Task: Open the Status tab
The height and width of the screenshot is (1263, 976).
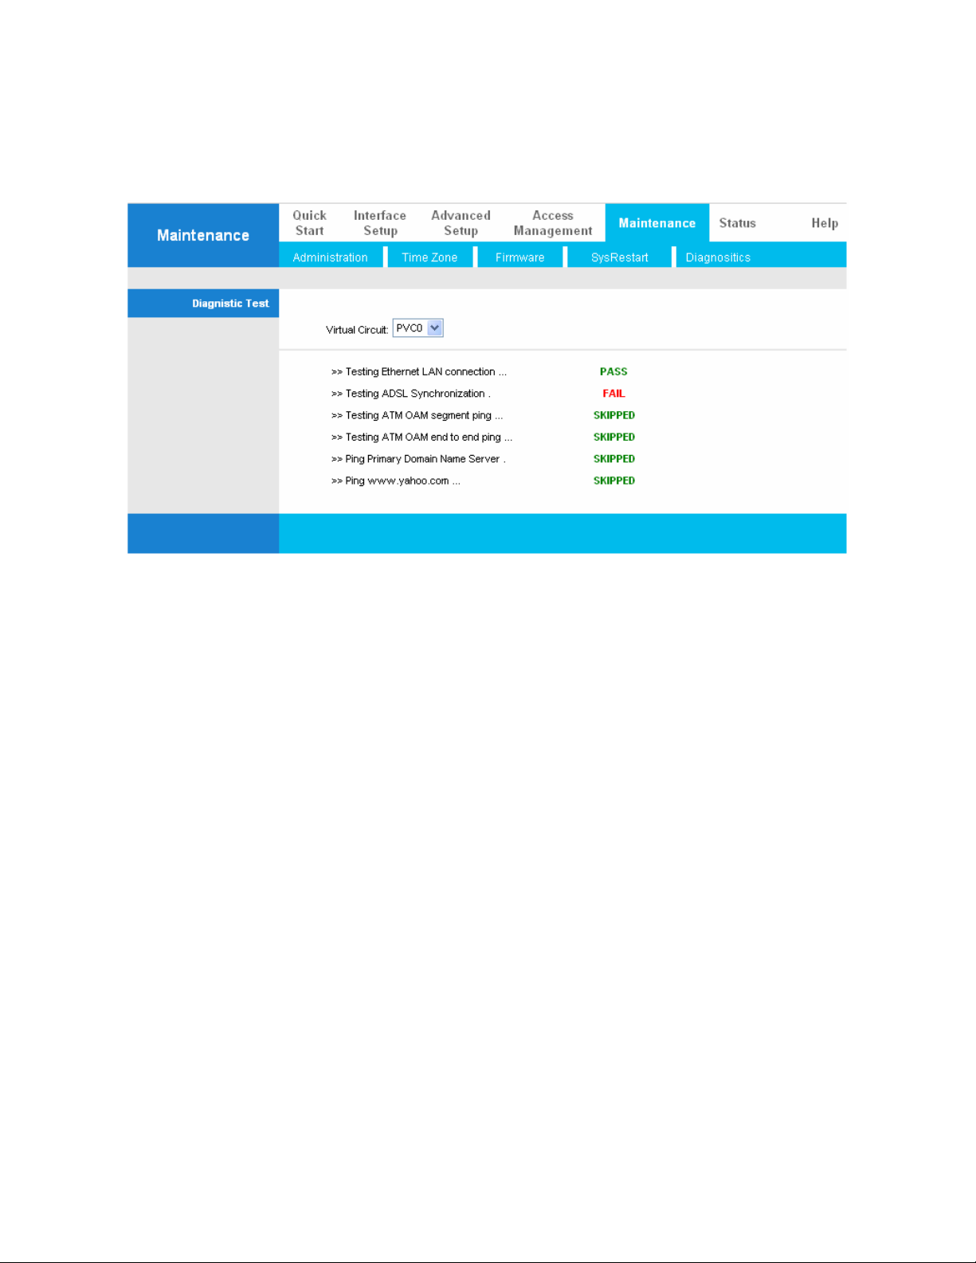Action: click(737, 223)
